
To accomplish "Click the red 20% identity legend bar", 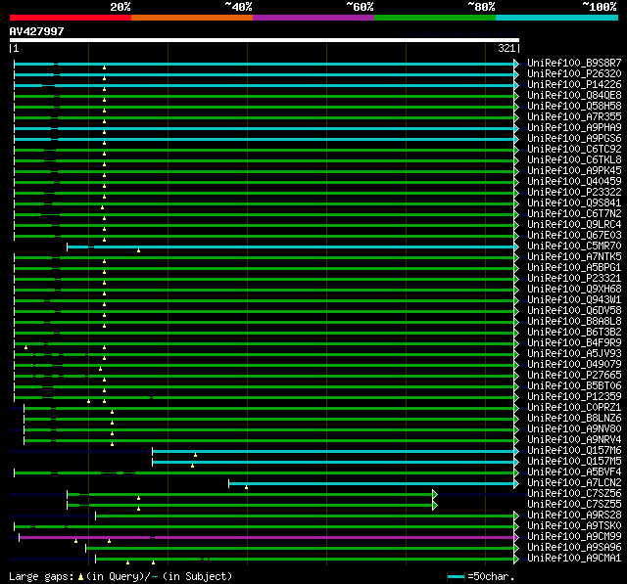I will pos(70,18).
